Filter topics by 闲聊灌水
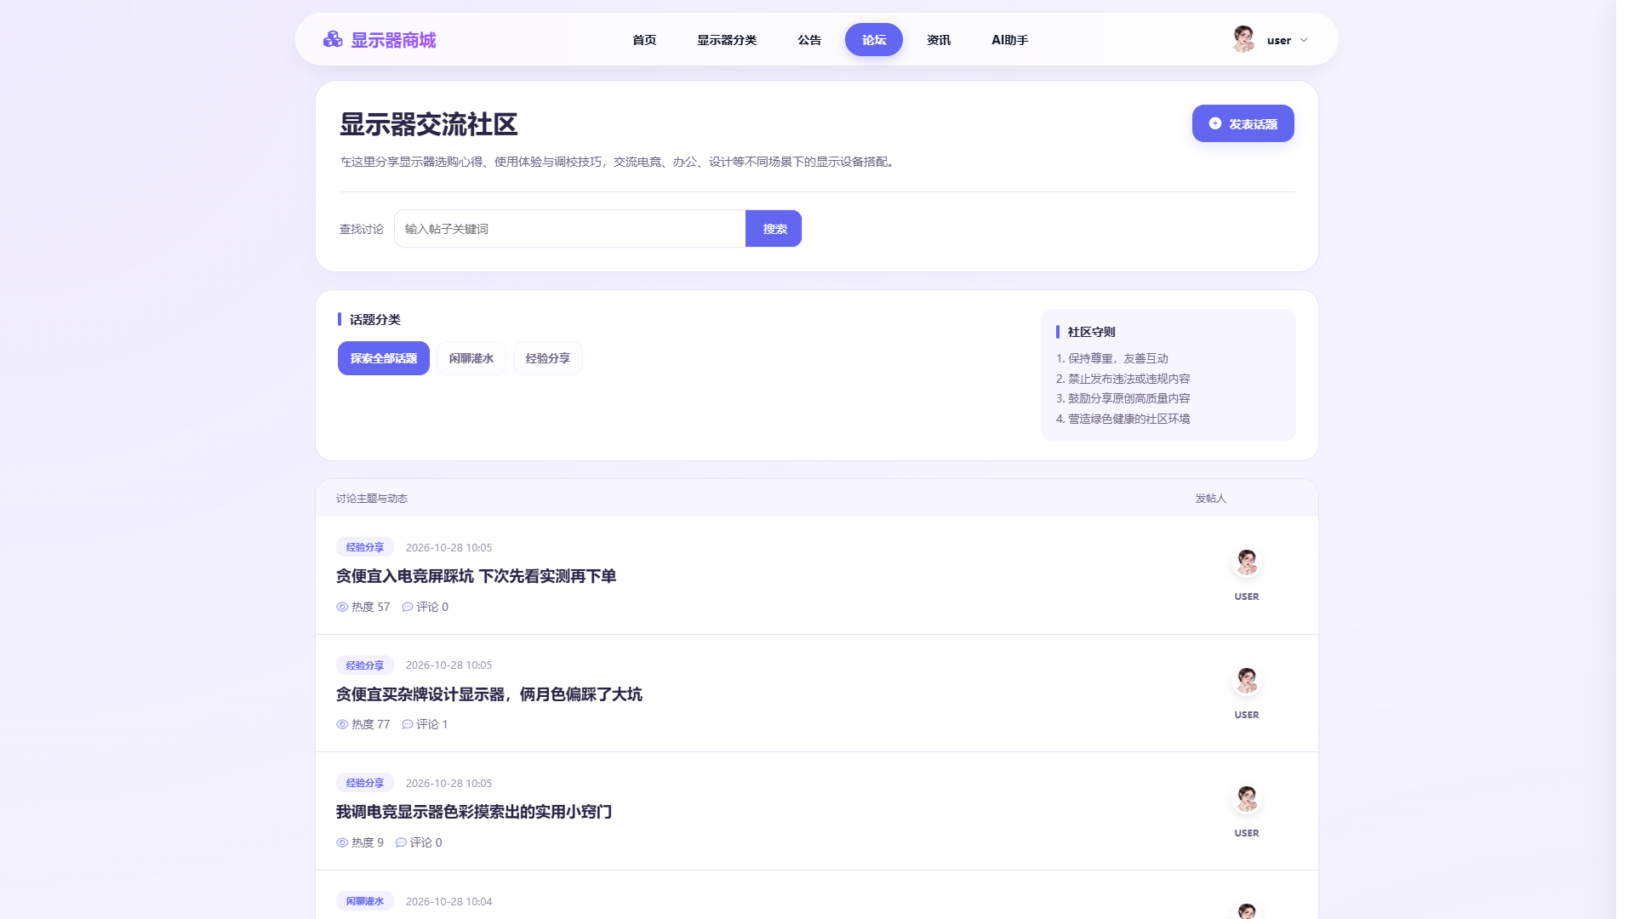The height and width of the screenshot is (919, 1634). point(471,358)
